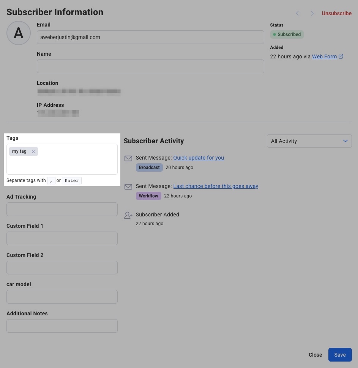Click the previous subscriber arrow icon

(297, 13)
